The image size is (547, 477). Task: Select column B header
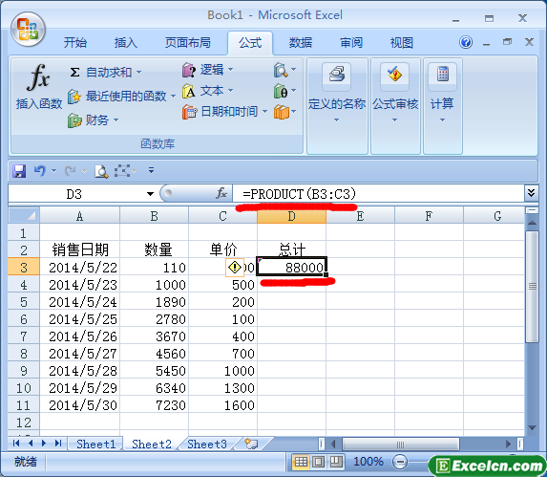coord(155,216)
